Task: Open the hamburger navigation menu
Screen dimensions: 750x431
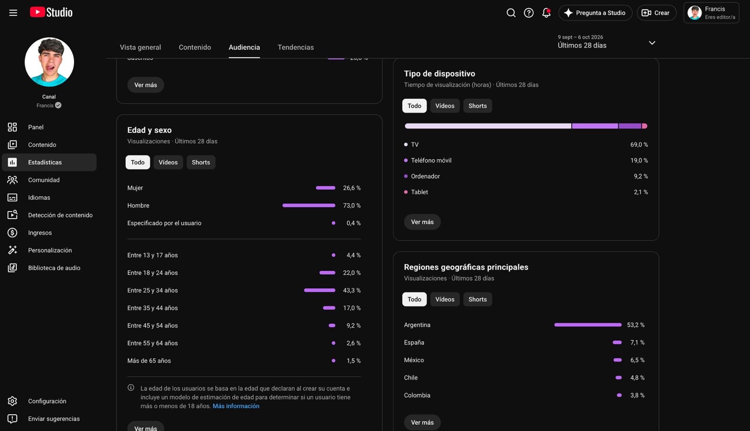Action: click(13, 13)
